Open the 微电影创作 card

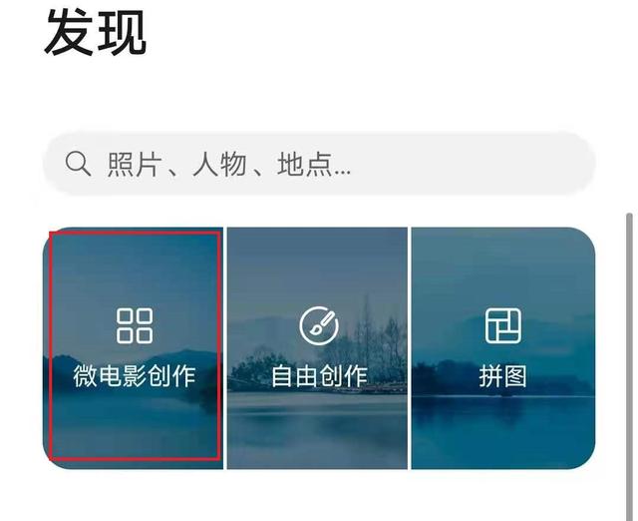coord(133,348)
